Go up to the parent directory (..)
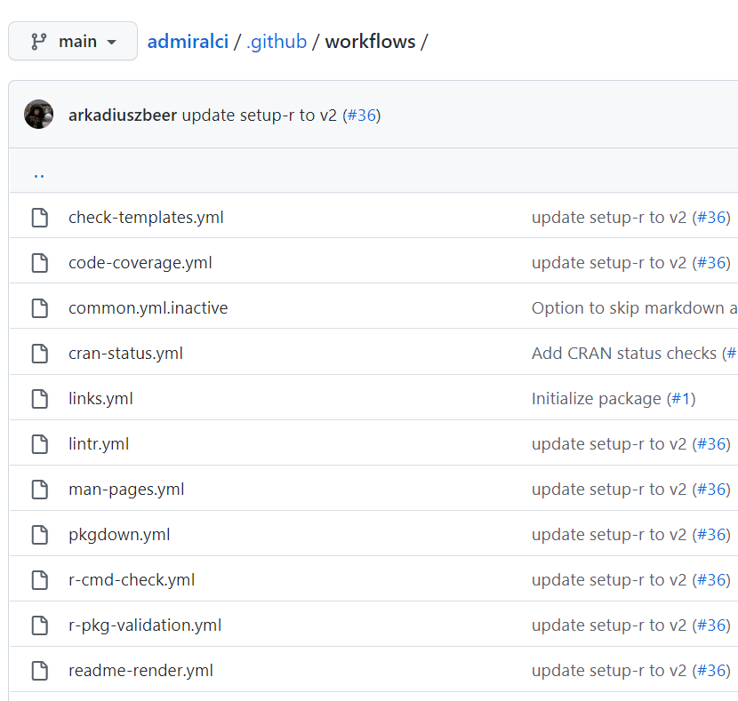738x701 pixels. [x=39, y=174]
